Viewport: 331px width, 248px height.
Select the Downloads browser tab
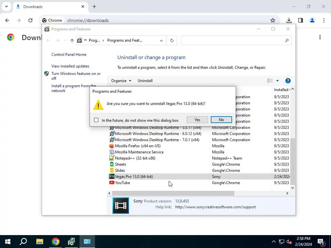51,6
